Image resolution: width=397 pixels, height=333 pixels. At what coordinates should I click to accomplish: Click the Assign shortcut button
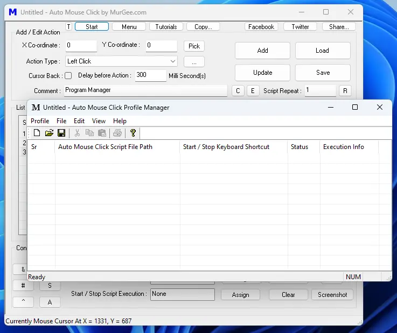click(241, 295)
